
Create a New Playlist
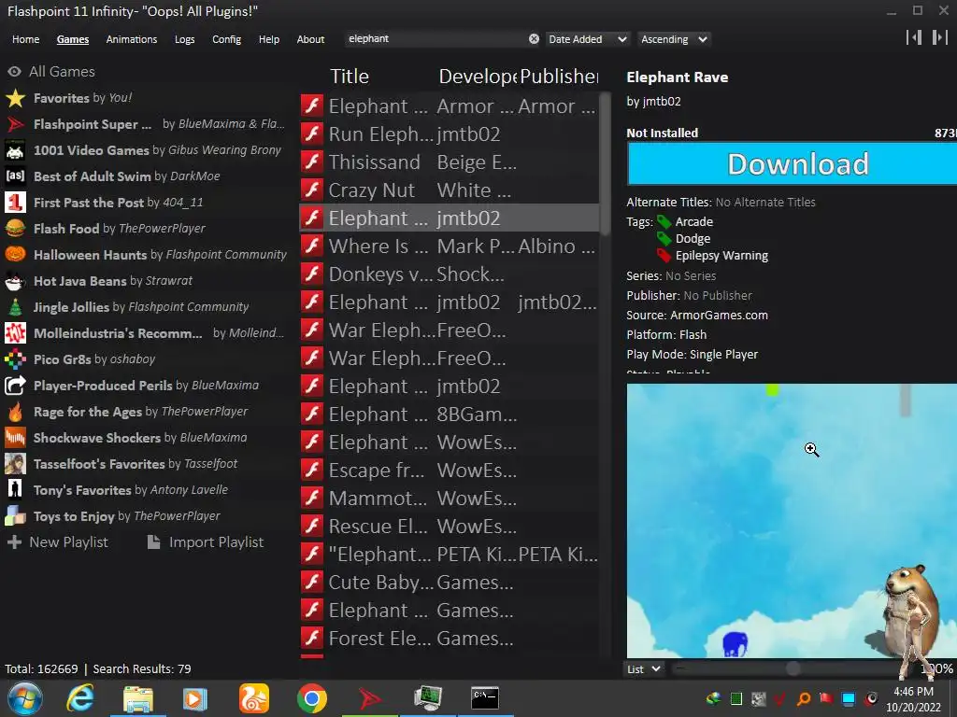tap(58, 542)
